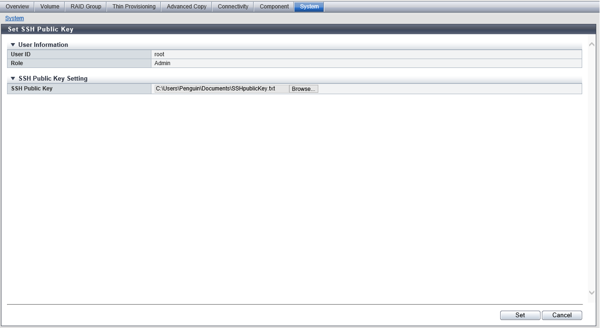This screenshot has width=600, height=328.
Task: Switch to the Connectivity tab
Action: [x=233, y=7]
